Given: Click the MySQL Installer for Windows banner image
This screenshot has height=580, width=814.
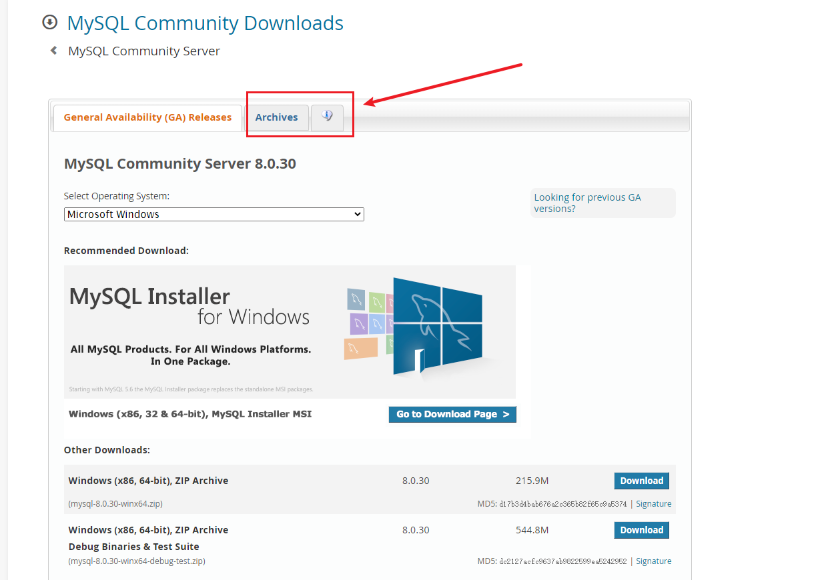Looking at the screenshot, I should (x=290, y=331).
